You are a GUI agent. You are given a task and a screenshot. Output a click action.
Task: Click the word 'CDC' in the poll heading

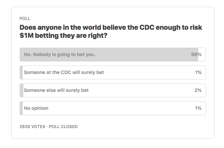pyautogui.click(x=147, y=27)
